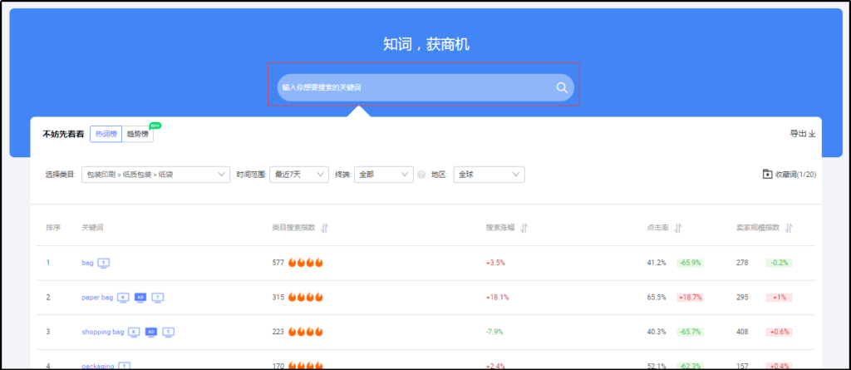The image size is (851, 370).
Task: Open the 选择类目 category dropdown
Action: 155,175
